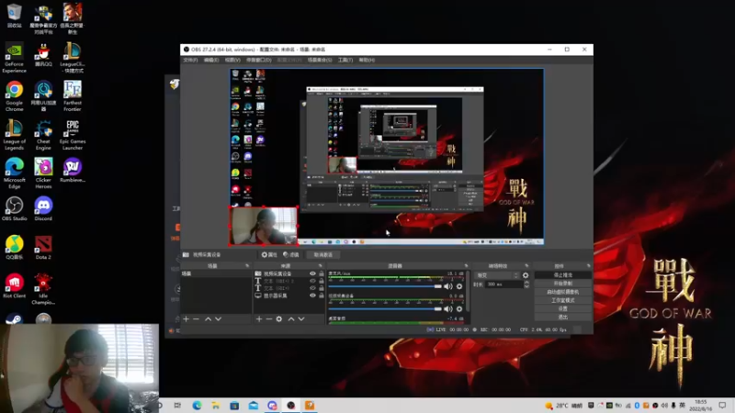Click the transition duration input field
Screen dimensions: 735x413
pos(503,285)
